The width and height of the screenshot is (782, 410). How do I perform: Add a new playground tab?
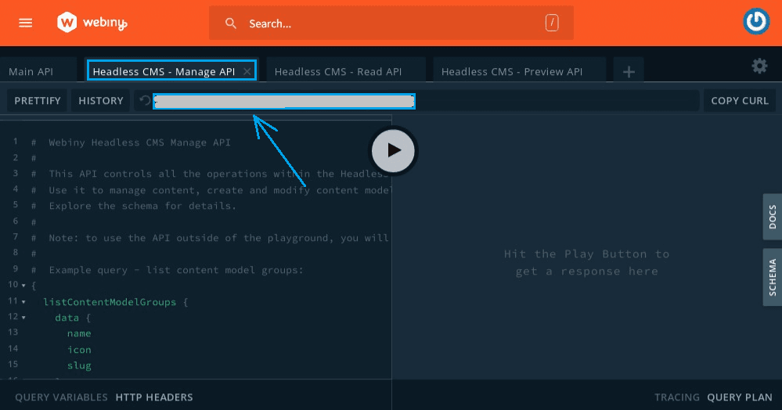point(629,72)
